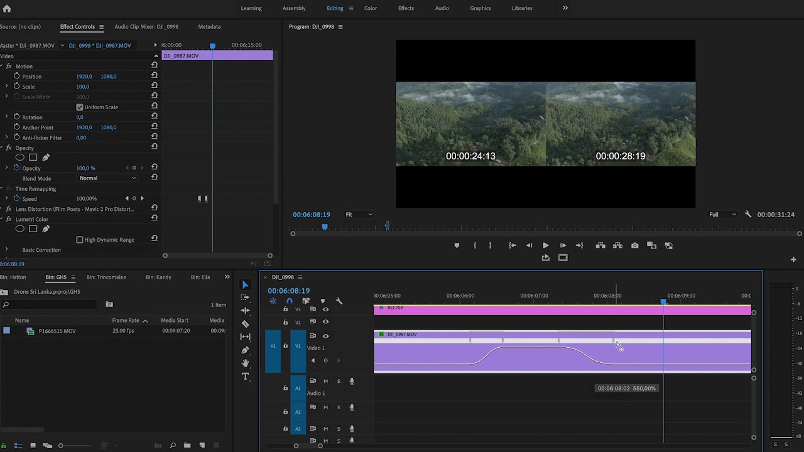Open the Fit zoom dropdown in Program monitor
The height and width of the screenshot is (452, 804).
click(x=358, y=214)
